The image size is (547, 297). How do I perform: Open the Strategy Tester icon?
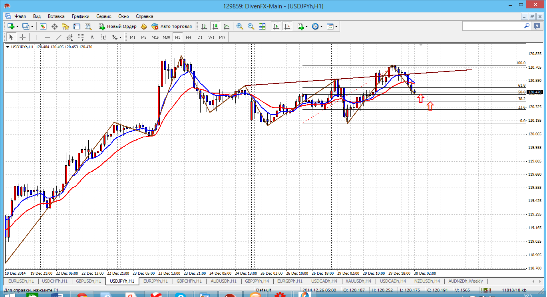pyautogui.click(x=88, y=26)
